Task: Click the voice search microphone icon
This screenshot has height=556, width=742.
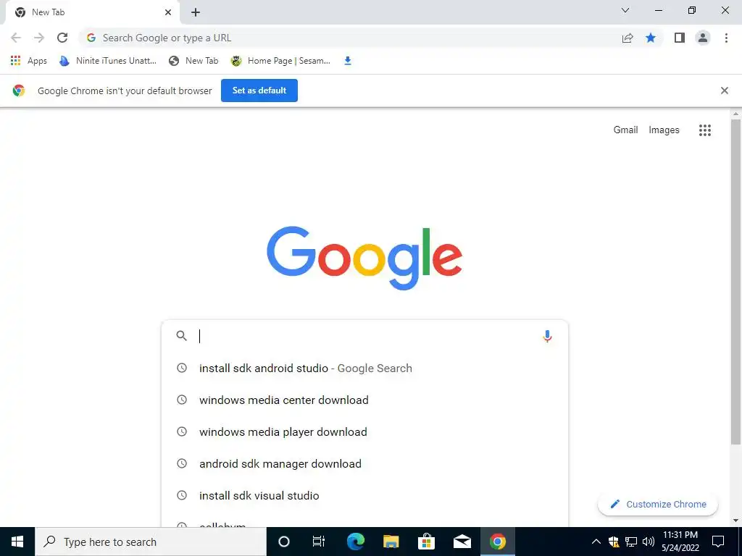Action: coord(547,336)
